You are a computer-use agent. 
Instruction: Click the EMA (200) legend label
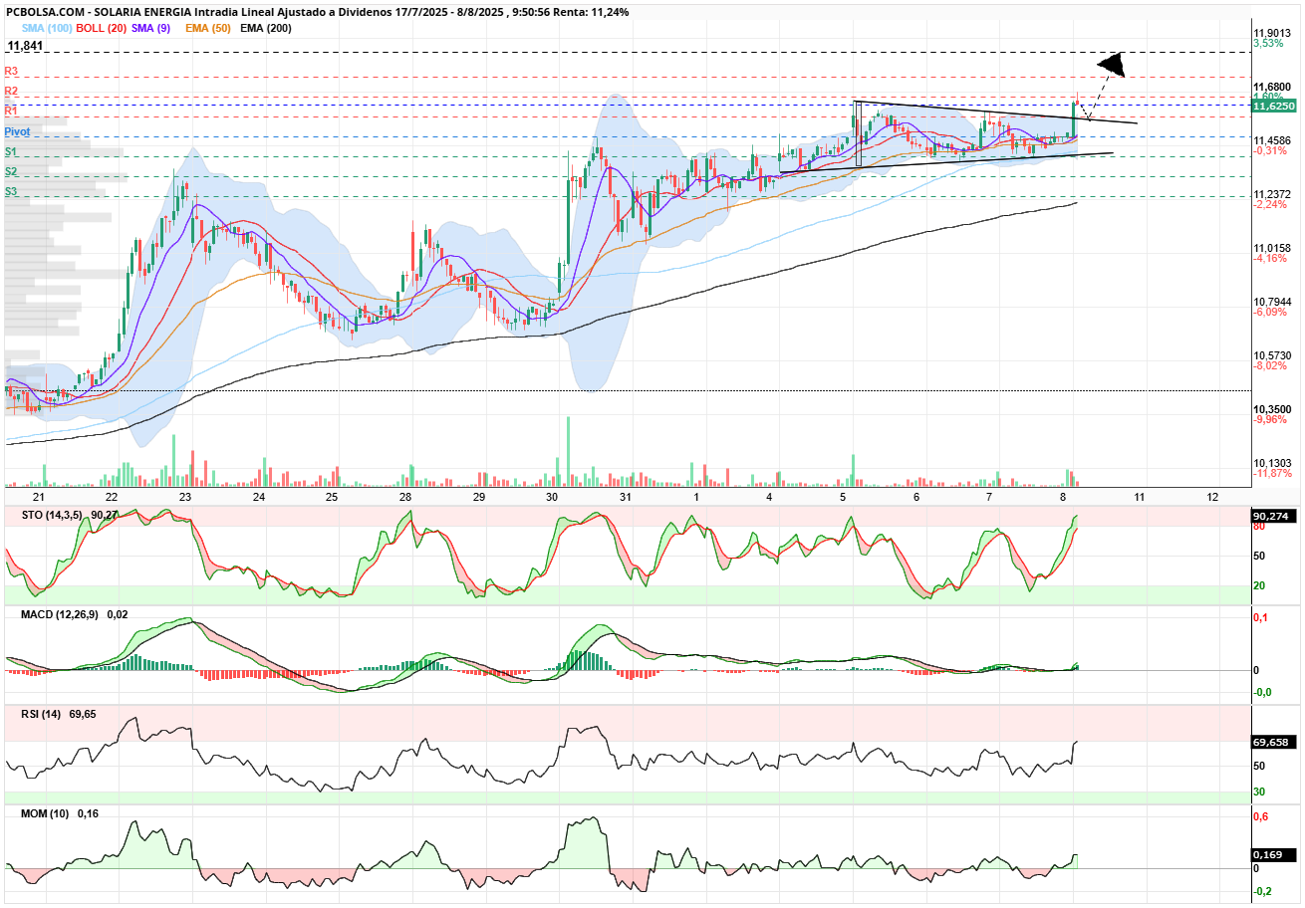[266, 28]
